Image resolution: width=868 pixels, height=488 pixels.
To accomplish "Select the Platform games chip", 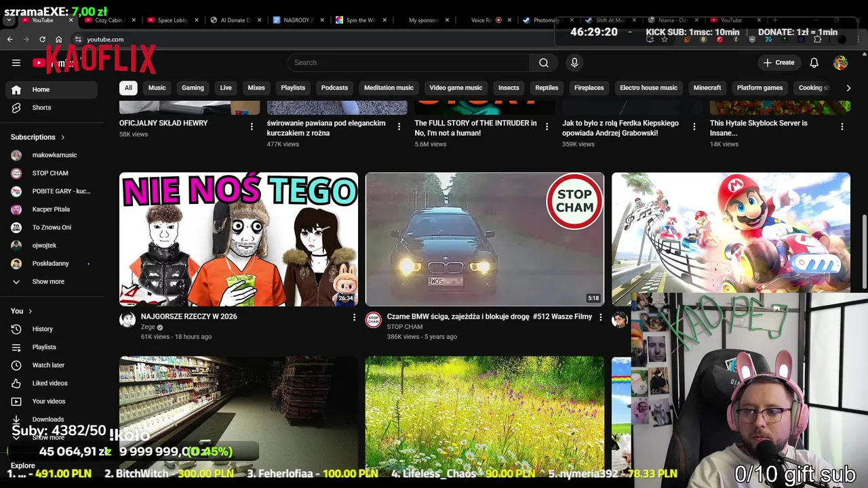I will click(x=760, y=87).
